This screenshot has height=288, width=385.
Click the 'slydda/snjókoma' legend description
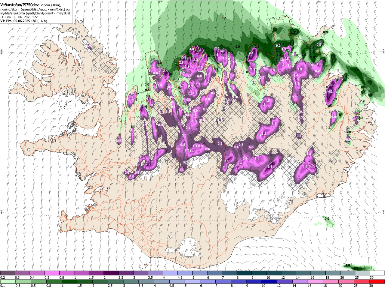12,13
